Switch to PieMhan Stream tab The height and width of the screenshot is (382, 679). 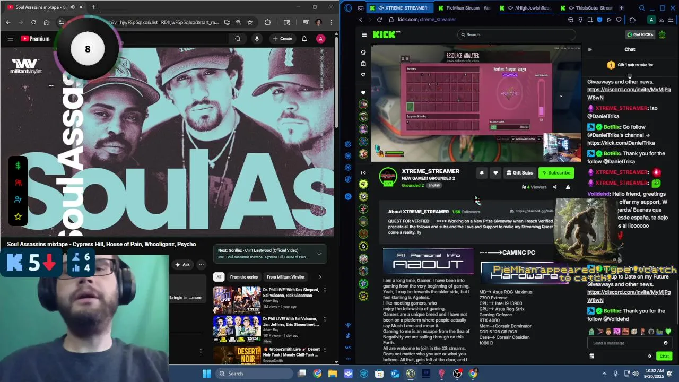(x=464, y=8)
